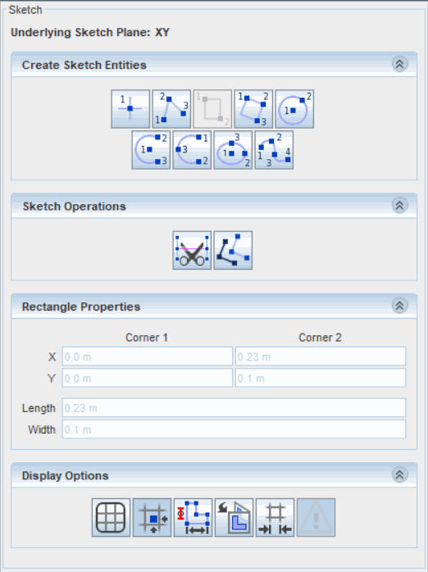Select the center-point circle tool
428x572 pixels.
(294, 109)
